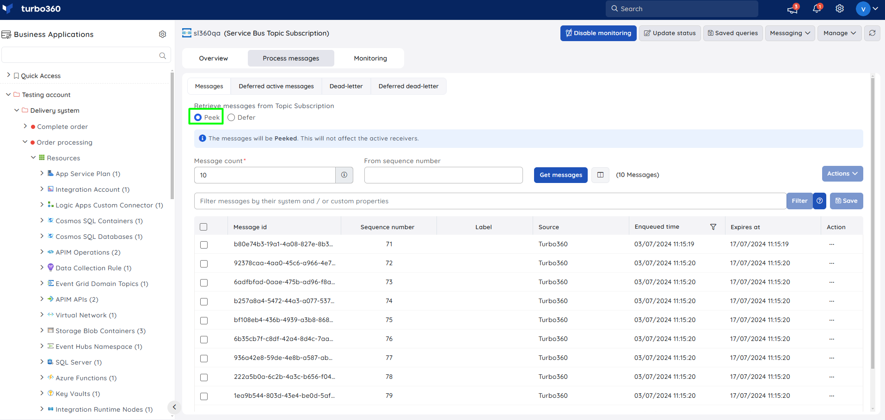
Task: Click the Save query button
Action: pos(846,201)
